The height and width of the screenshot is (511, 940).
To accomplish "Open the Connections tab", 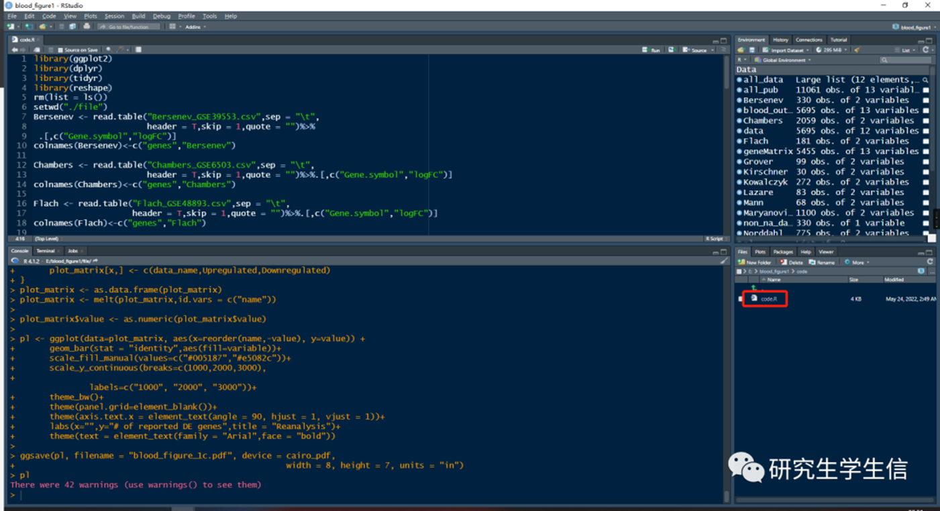I will [809, 40].
